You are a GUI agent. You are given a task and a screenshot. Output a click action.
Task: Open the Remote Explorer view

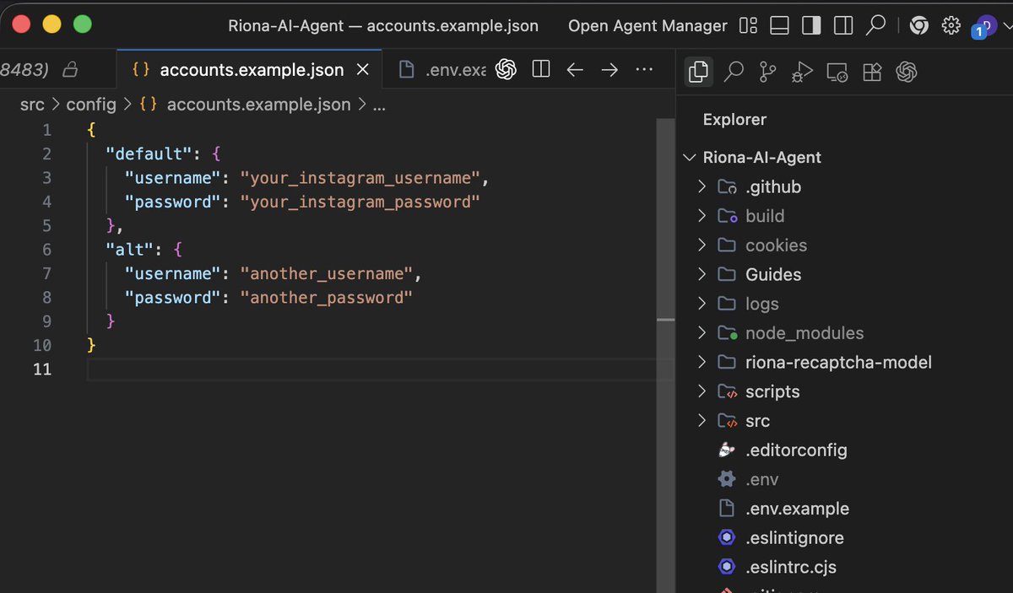click(837, 73)
